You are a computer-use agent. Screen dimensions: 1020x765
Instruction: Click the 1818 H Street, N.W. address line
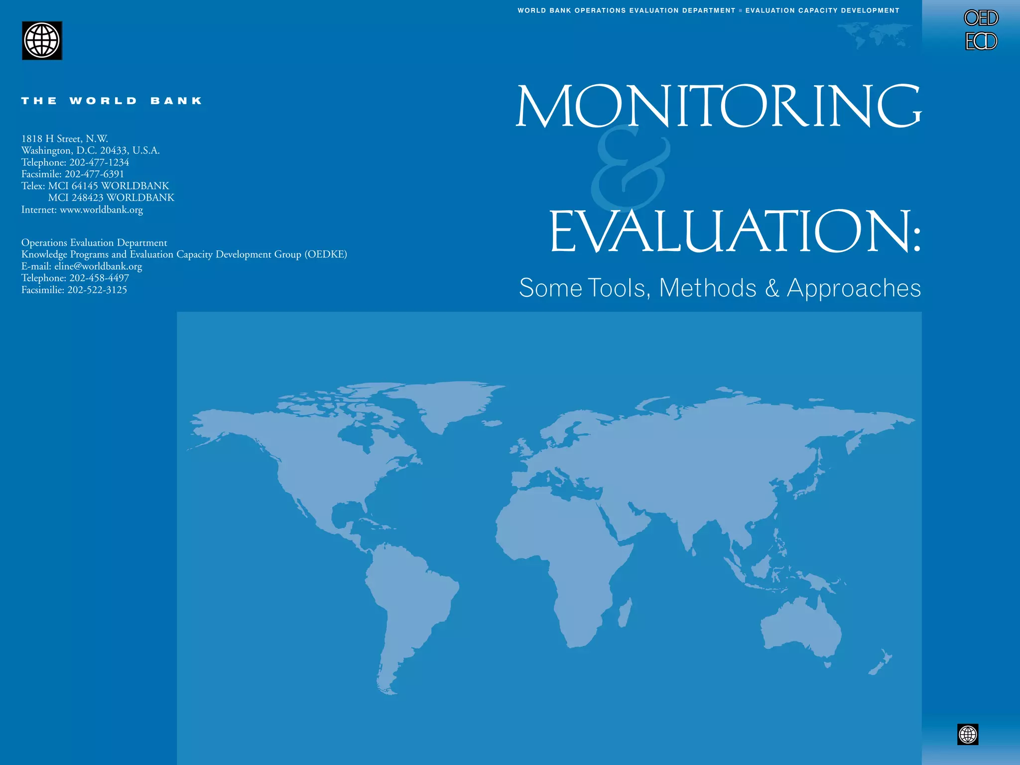point(65,139)
